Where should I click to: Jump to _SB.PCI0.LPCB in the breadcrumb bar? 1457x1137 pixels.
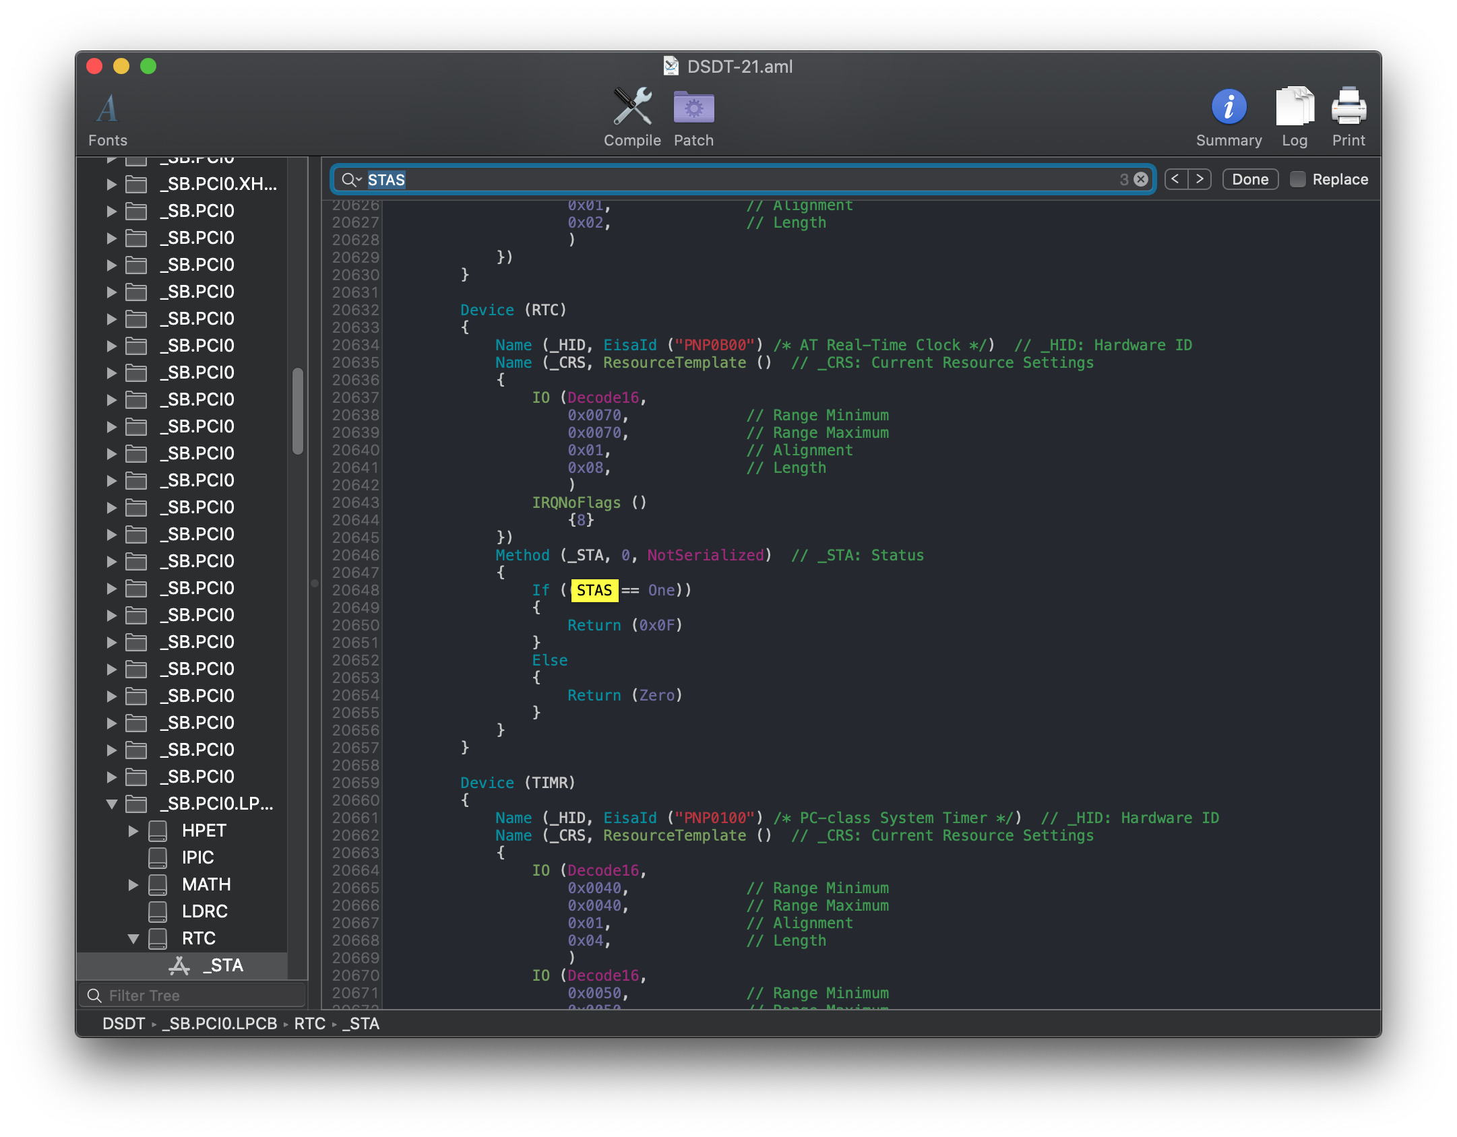[x=218, y=1023]
